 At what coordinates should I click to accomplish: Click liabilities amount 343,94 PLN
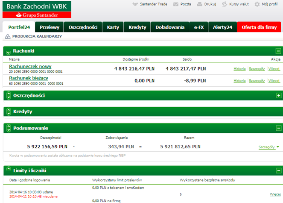(121, 147)
